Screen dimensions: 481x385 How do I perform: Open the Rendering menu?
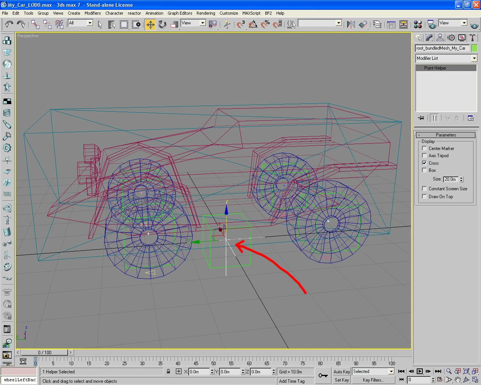point(206,13)
